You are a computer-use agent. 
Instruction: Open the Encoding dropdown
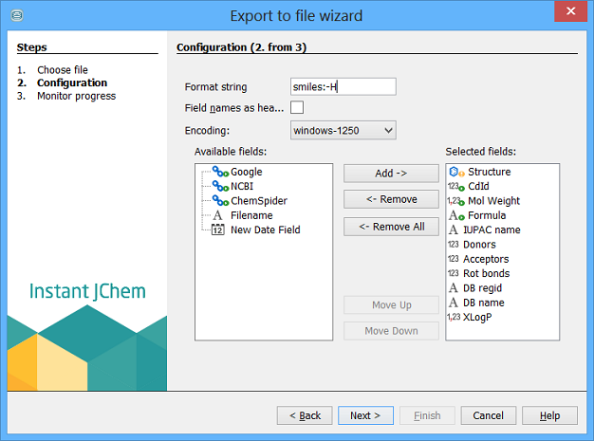[x=343, y=130]
